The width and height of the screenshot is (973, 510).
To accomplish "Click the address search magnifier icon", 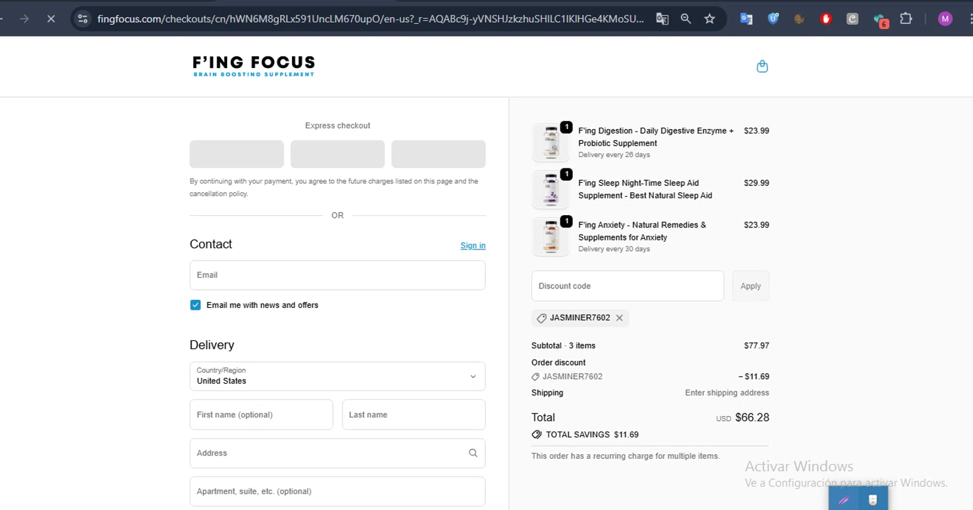I will point(473,453).
